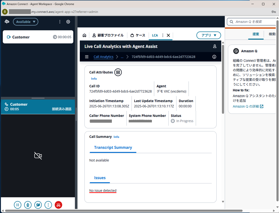Expand the アプリ dropdown
The image size is (279, 213).
pos(208,35)
